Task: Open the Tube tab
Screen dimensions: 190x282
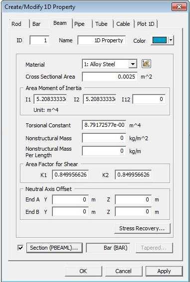Action: click(x=101, y=24)
